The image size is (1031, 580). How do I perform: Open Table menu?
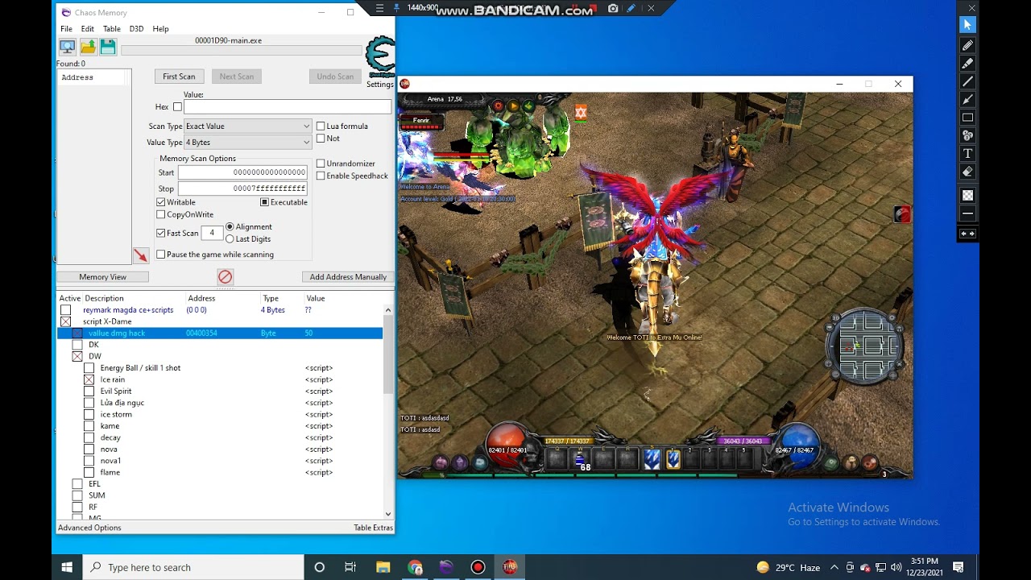click(111, 29)
